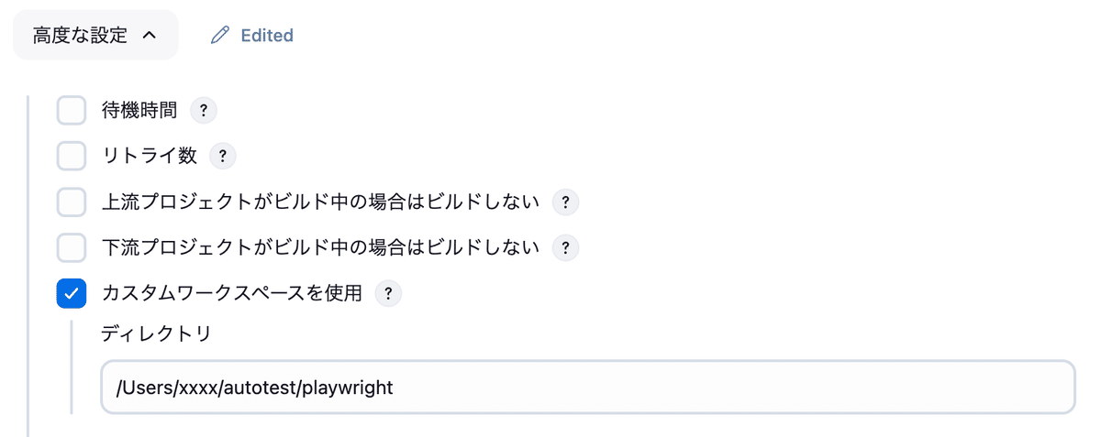Uncheck the カスタムワークスペースを使用 checkbox
Image resolution: width=1101 pixels, height=437 pixels.
[72, 293]
